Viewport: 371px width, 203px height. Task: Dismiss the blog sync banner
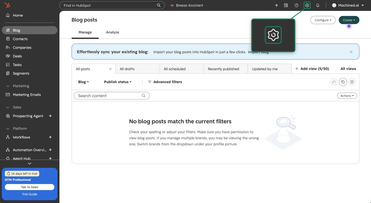pyautogui.click(x=351, y=52)
